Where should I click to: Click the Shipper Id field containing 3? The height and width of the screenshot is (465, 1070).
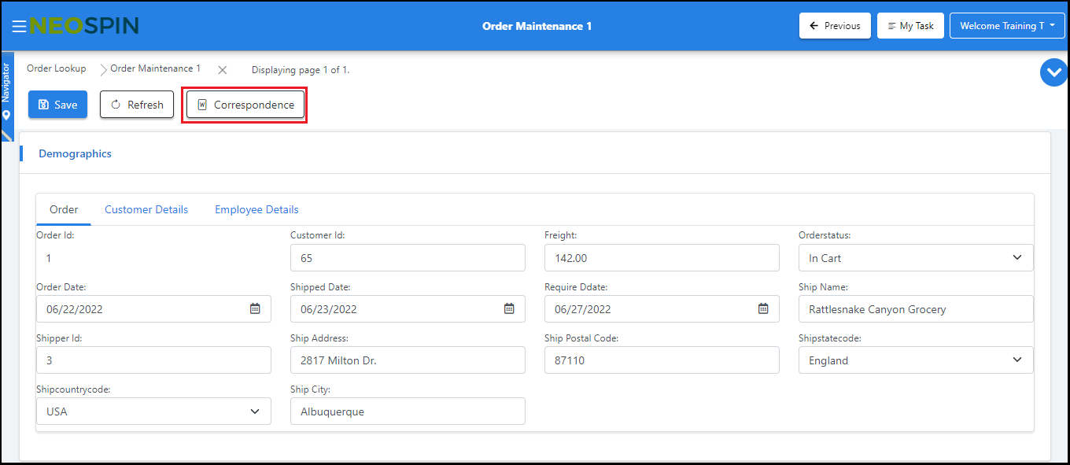click(153, 360)
